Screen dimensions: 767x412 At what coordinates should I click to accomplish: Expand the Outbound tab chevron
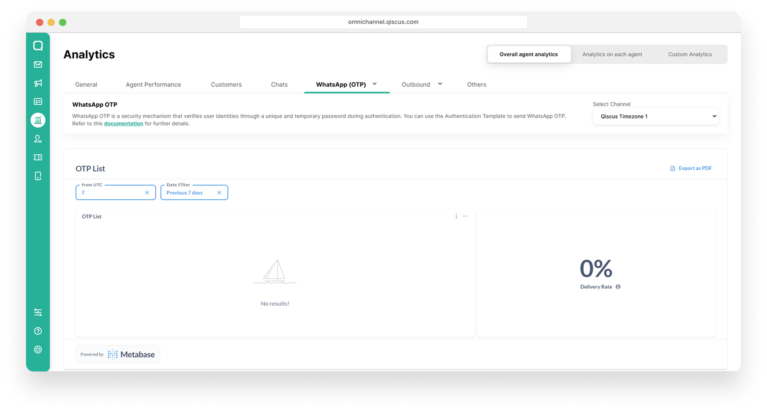point(440,84)
